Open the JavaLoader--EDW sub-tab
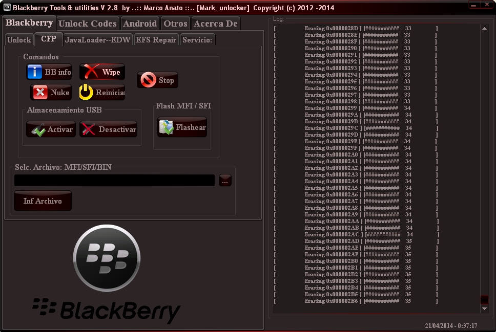 pyautogui.click(x=97, y=40)
